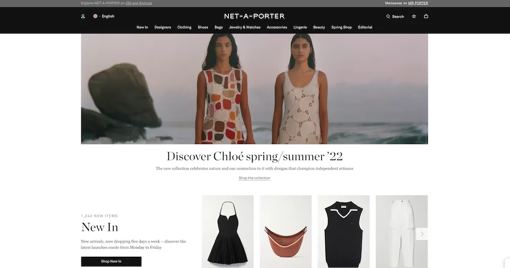Image resolution: width=510 pixels, height=268 pixels.
Task: Click the search magnifier icon
Action: click(388, 16)
